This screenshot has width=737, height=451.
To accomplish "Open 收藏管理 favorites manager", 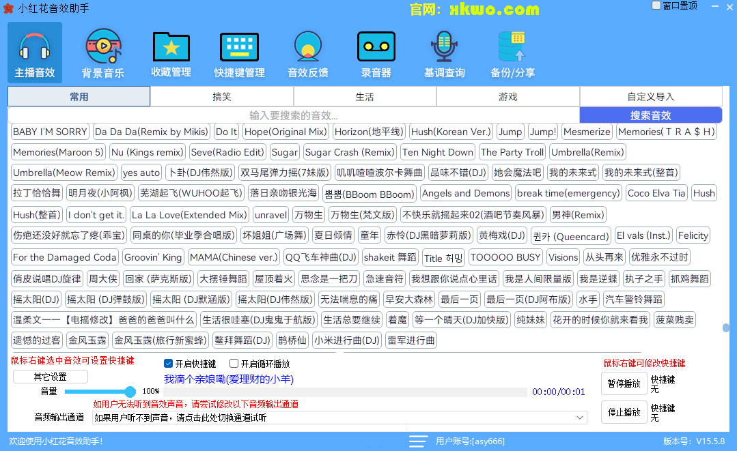I will [x=171, y=52].
